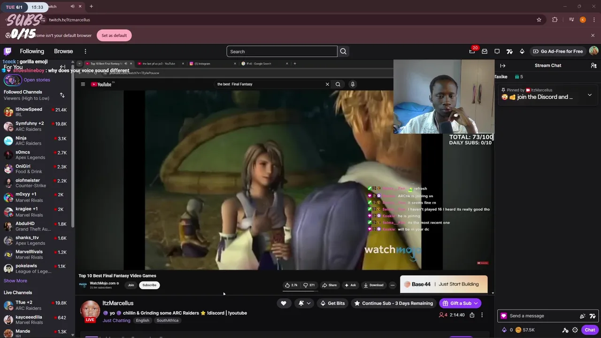Screen dimensions: 601x338
Task: Open s0mcs channel in sidebar
Action: coord(36,154)
